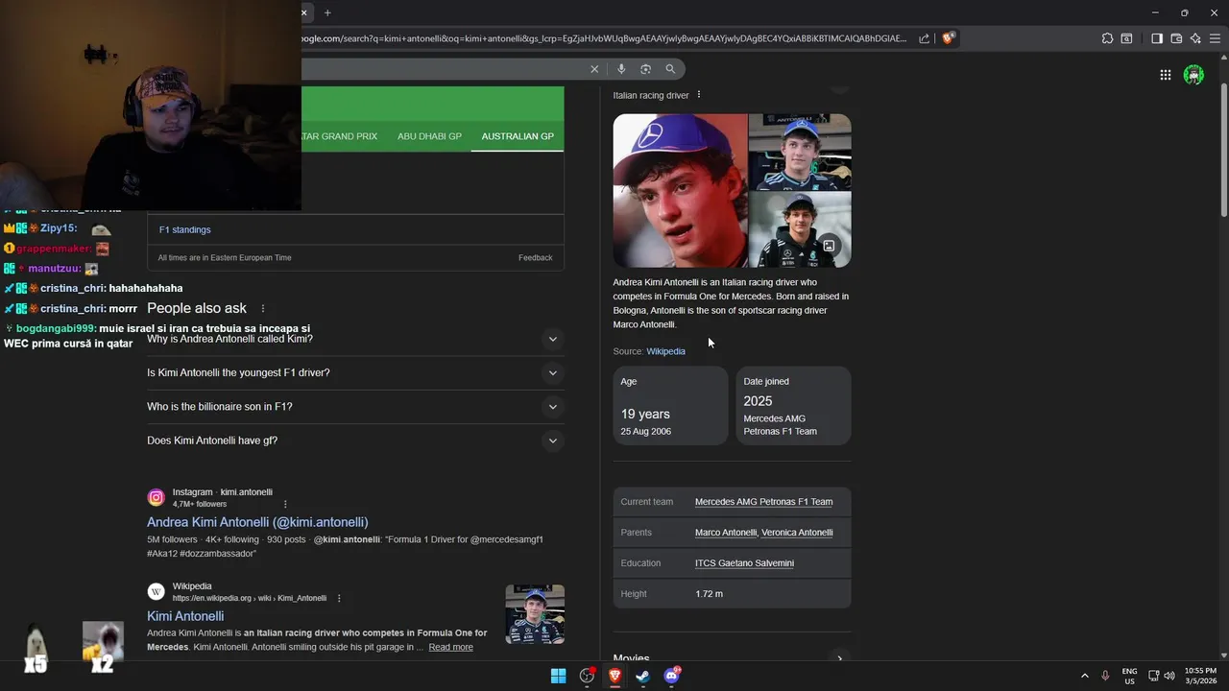Click the browser address bar URL
Image resolution: width=1229 pixels, height=691 pixels.
pos(603,38)
